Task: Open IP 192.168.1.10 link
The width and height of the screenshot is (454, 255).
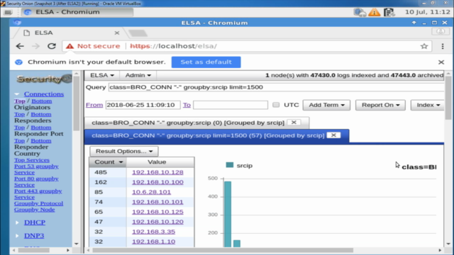Action: [x=153, y=242]
